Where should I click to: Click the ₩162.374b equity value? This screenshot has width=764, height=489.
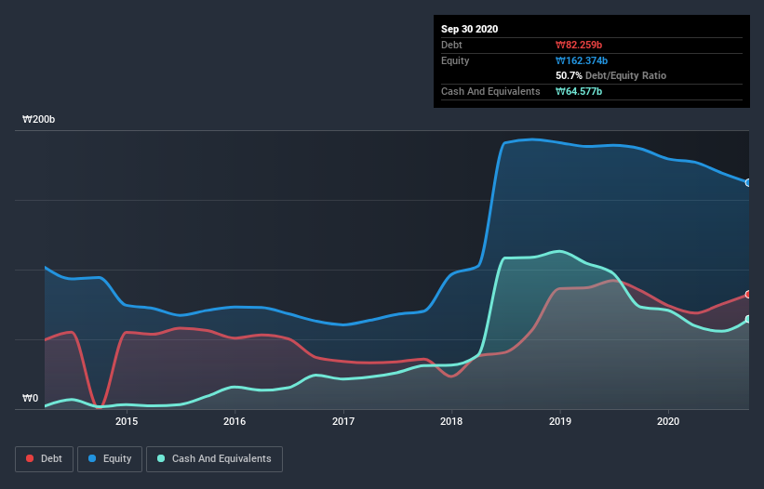(582, 60)
